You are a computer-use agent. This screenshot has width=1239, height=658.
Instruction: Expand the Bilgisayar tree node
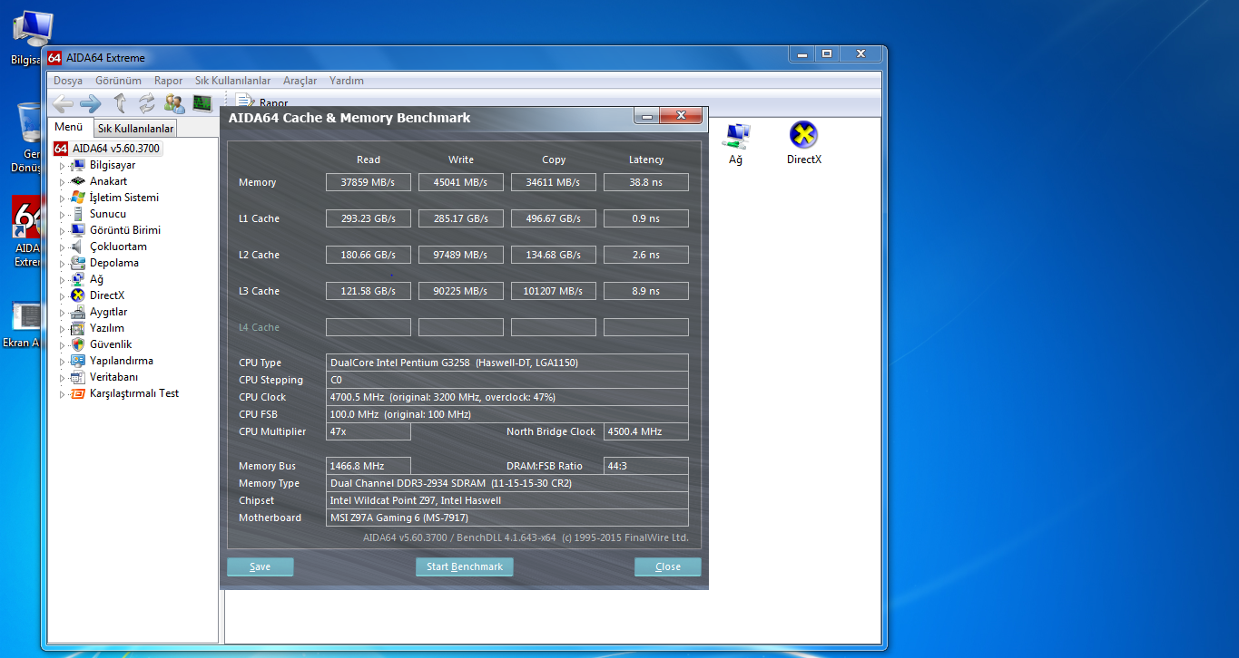pos(63,166)
